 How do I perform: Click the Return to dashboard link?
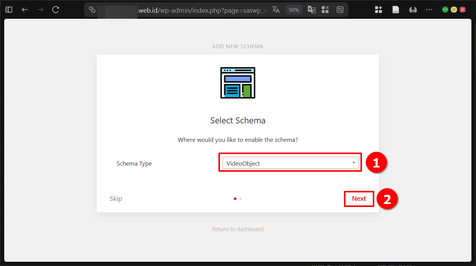pos(238,229)
